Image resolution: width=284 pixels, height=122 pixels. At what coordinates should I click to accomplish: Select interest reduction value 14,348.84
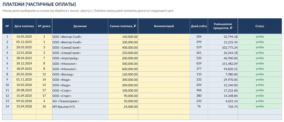point(223,96)
